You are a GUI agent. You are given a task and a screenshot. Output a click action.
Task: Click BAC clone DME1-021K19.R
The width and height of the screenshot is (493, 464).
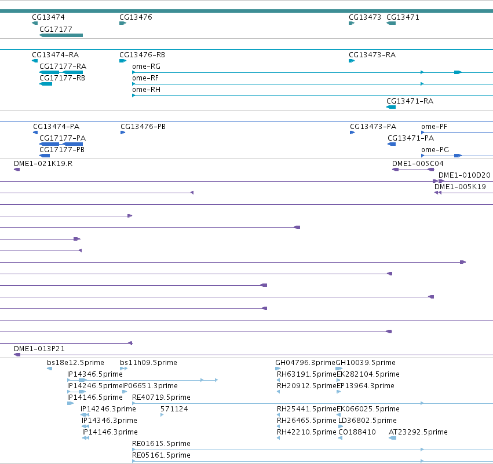(x=43, y=164)
